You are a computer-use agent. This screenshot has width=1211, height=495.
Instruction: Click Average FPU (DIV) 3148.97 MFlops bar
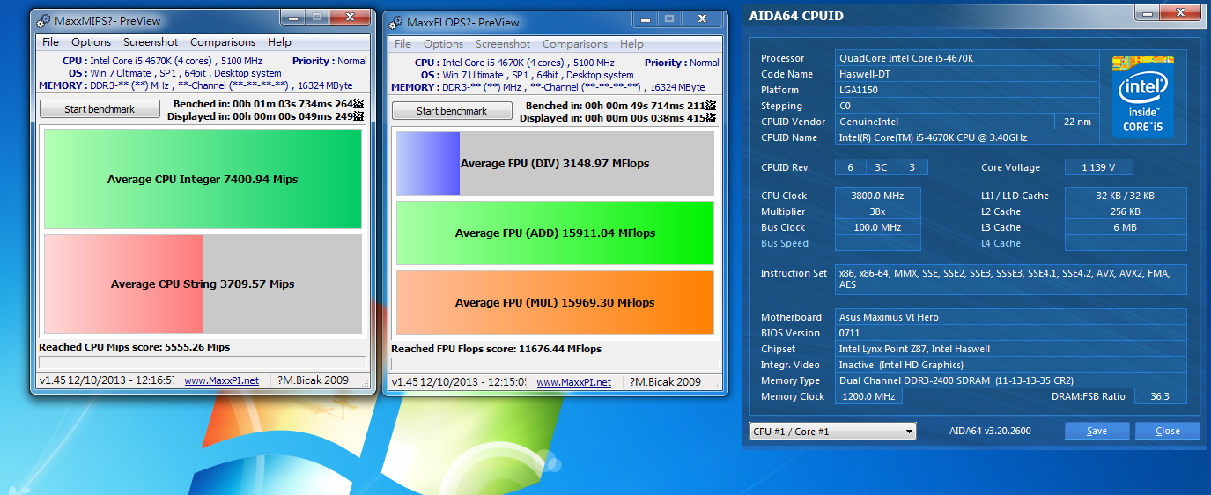point(555,164)
